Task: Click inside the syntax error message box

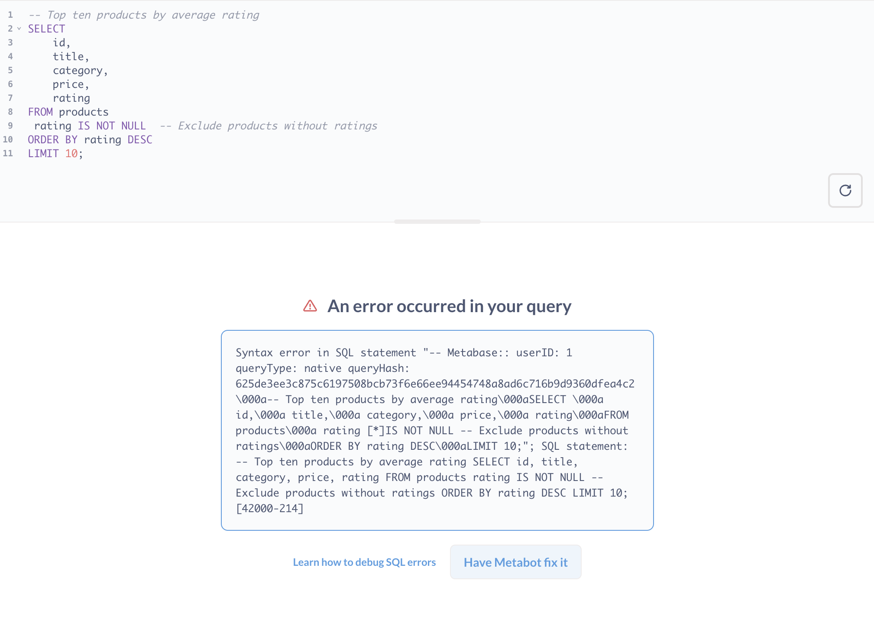Action: coord(437,430)
